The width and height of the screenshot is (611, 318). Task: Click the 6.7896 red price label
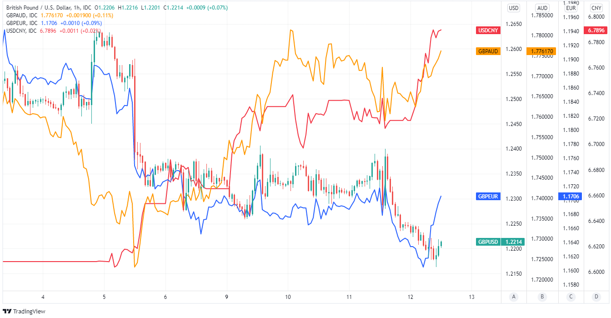(596, 30)
